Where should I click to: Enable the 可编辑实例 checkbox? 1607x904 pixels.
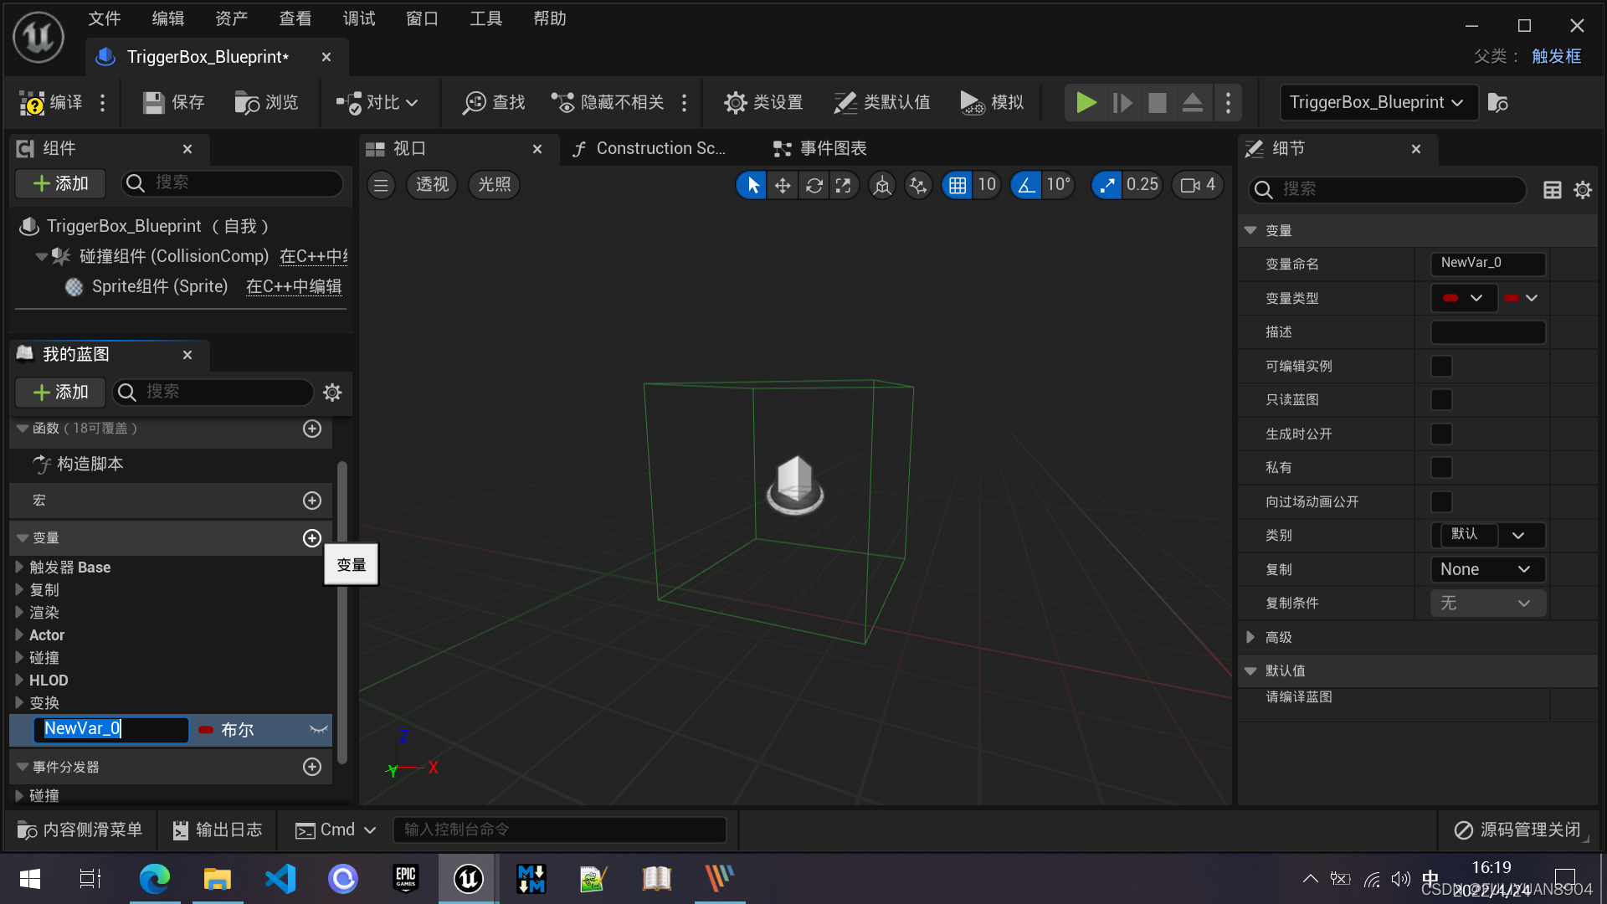click(1441, 366)
